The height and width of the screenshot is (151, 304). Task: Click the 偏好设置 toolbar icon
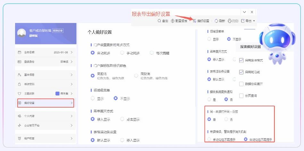tap(195, 21)
